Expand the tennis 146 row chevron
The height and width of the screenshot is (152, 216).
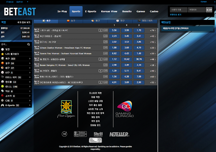click(x=30, y=87)
